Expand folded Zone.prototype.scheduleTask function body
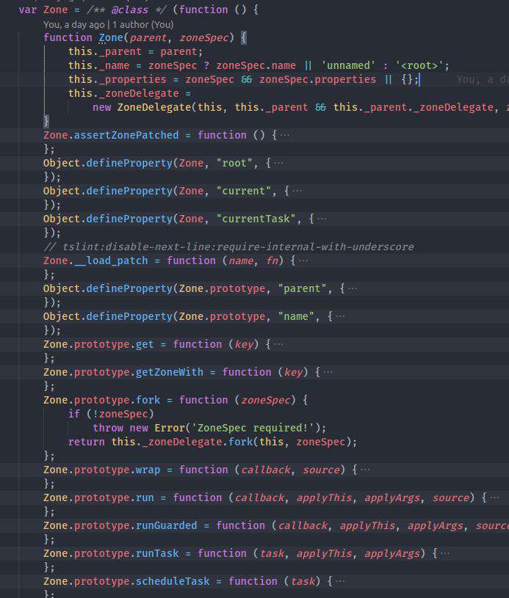 coord(340,581)
